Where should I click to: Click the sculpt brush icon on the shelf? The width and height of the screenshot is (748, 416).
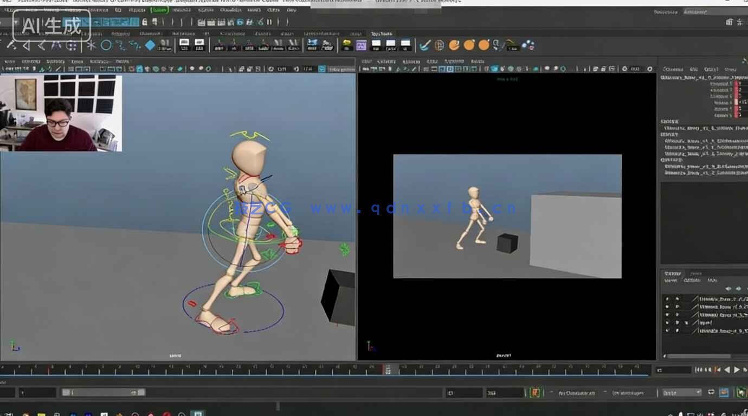pos(425,45)
